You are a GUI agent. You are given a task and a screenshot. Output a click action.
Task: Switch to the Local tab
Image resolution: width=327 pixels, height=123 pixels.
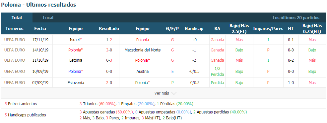click(48, 17)
